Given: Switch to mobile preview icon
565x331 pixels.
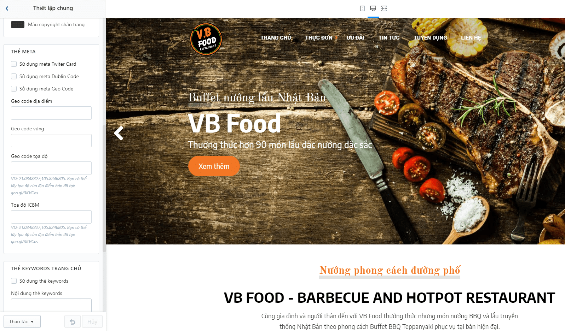Looking at the screenshot, I should (x=362, y=8).
